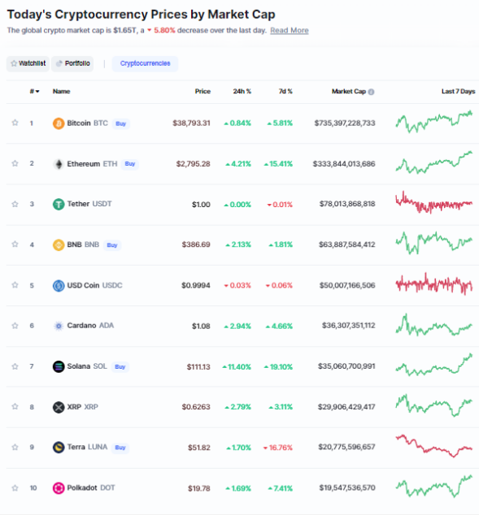Viewport: 479px width, 515px height.
Task: Click the Tether coin logo
Action: 59,204
